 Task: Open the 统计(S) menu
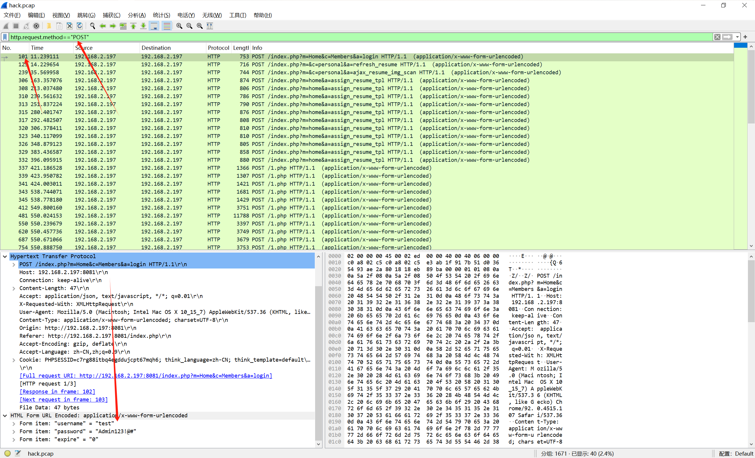pyautogui.click(x=161, y=15)
